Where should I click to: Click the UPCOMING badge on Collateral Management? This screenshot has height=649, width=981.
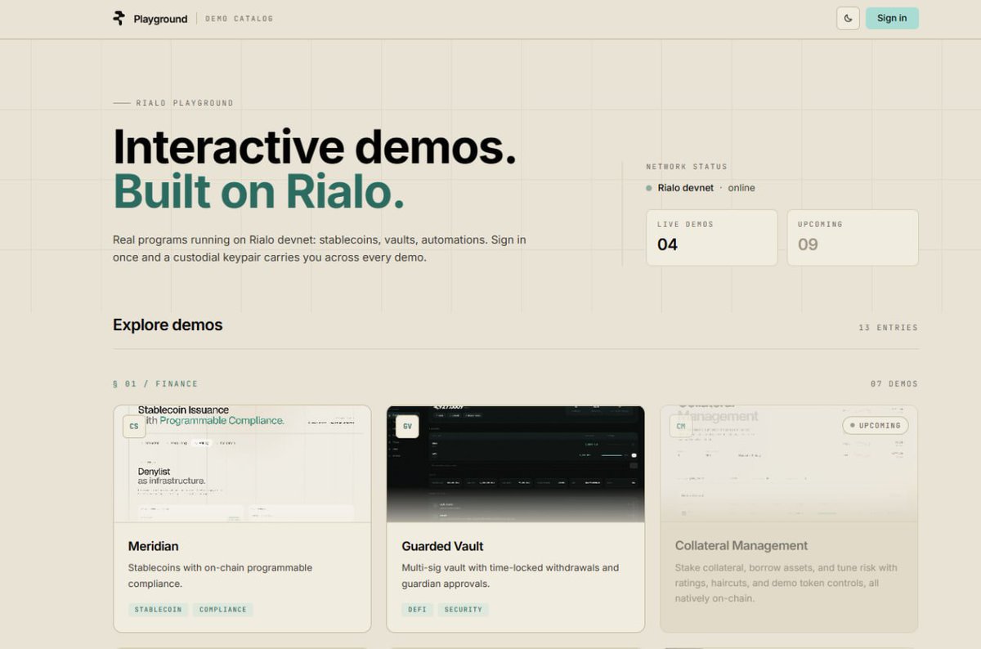876,426
